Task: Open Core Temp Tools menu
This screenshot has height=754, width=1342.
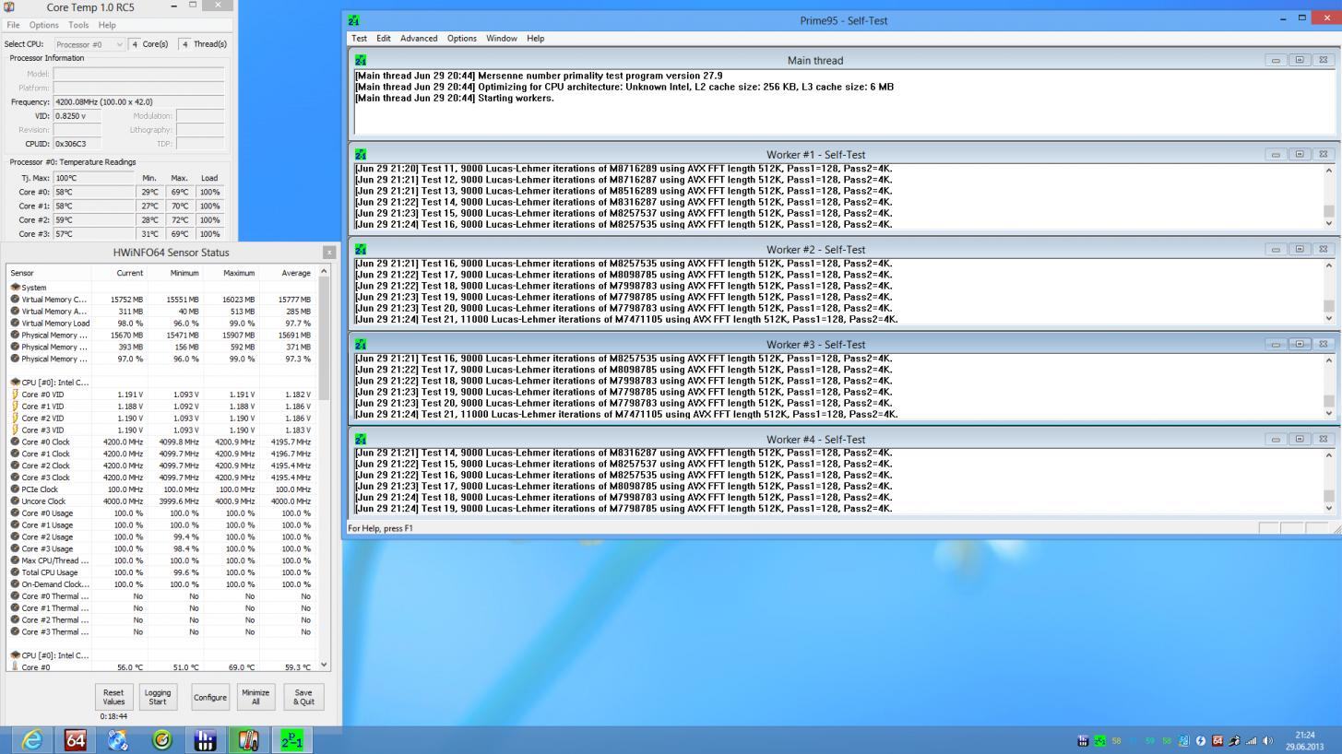Action: 78,25
